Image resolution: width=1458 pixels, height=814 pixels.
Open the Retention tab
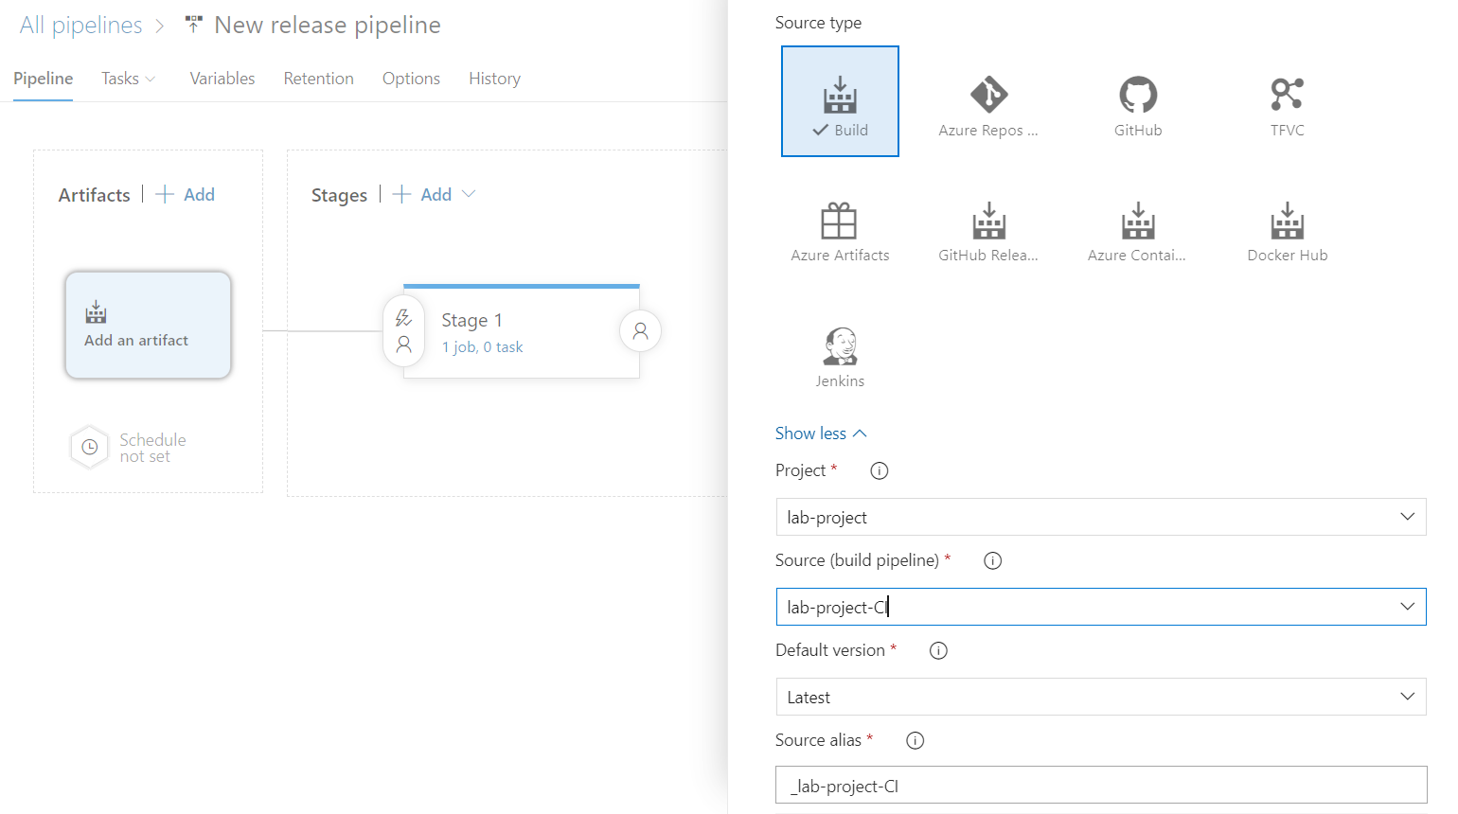[x=318, y=79]
